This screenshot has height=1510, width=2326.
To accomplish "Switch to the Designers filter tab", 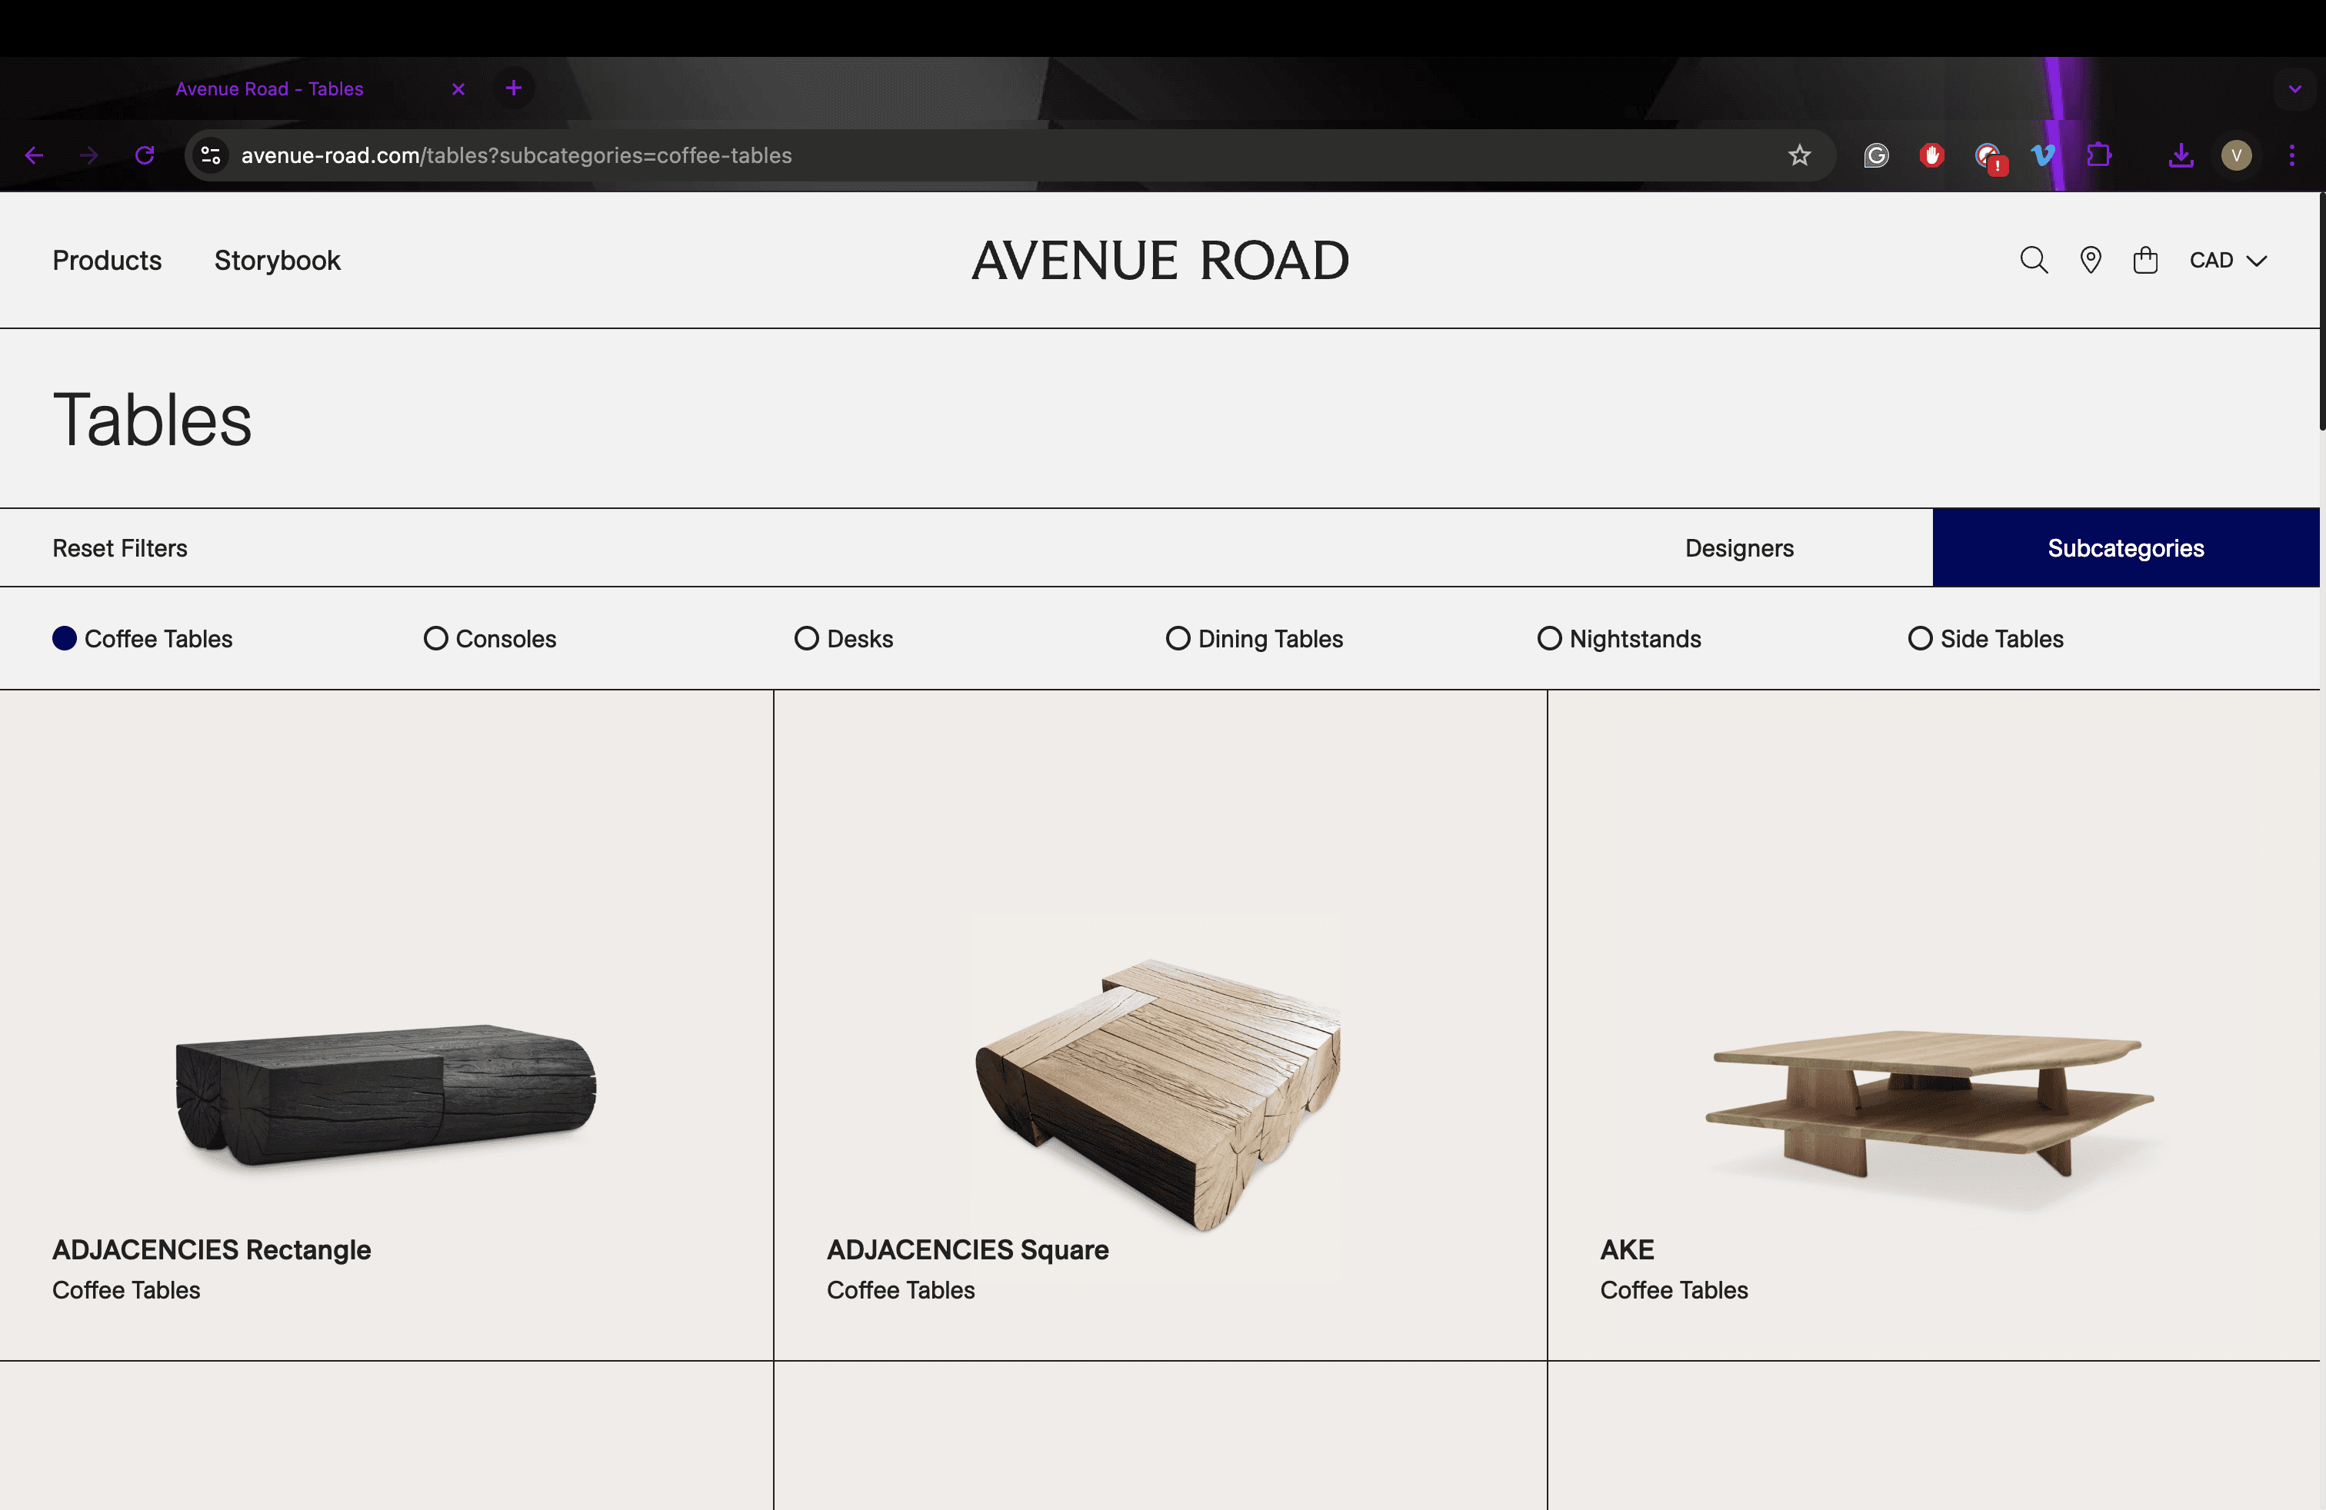I will [x=1738, y=548].
